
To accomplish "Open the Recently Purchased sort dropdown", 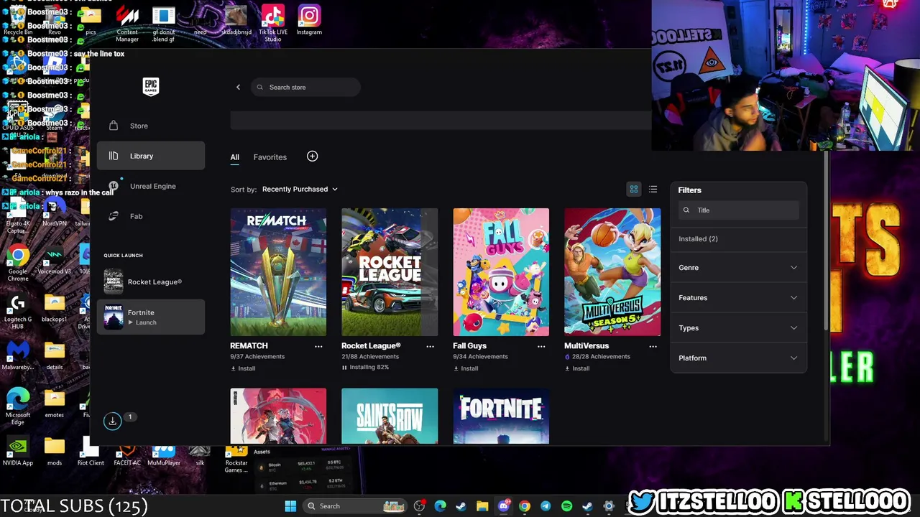I will pyautogui.click(x=300, y=189).
